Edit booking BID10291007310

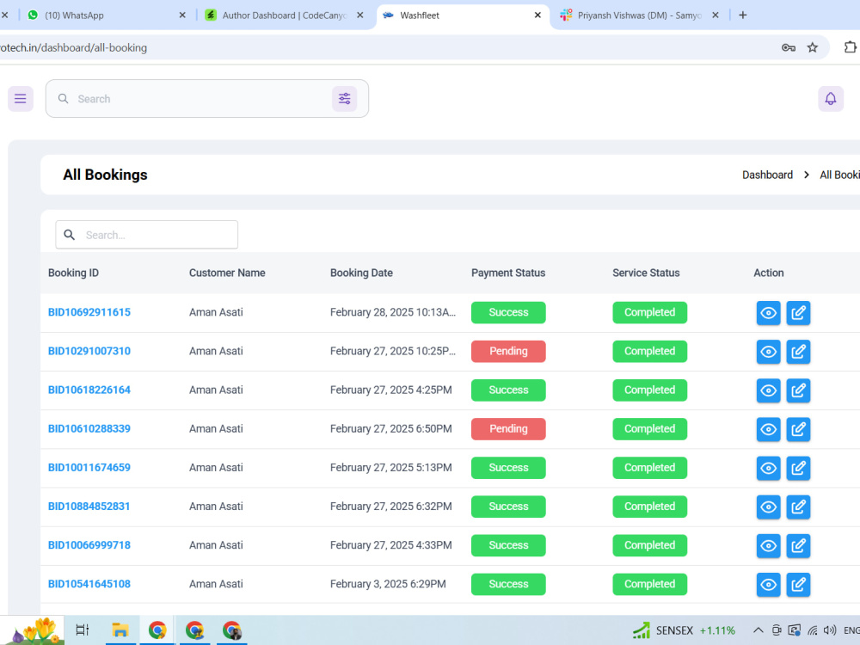coord(798,352)
